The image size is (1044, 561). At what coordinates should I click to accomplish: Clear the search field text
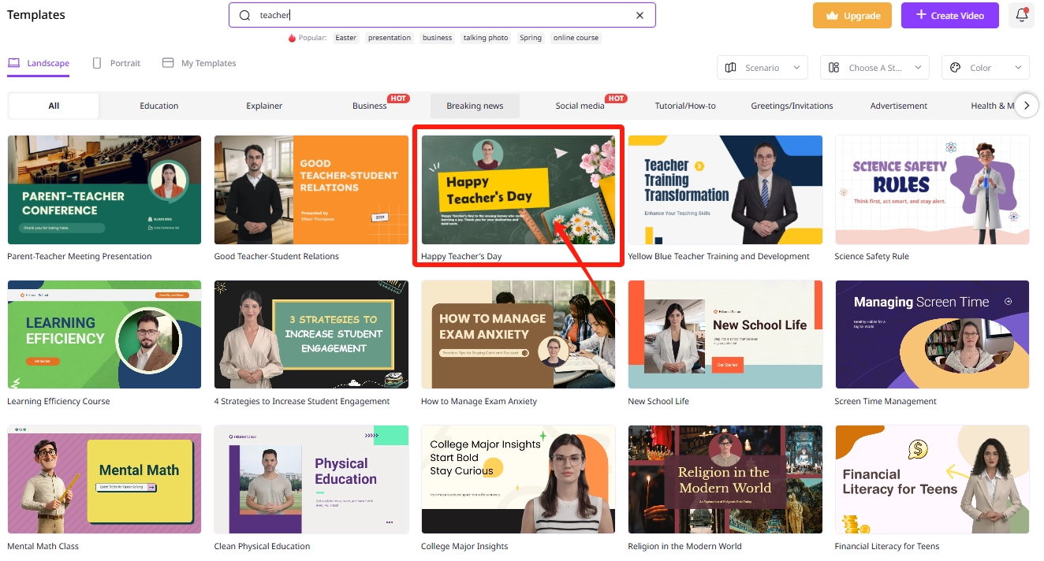639,16
